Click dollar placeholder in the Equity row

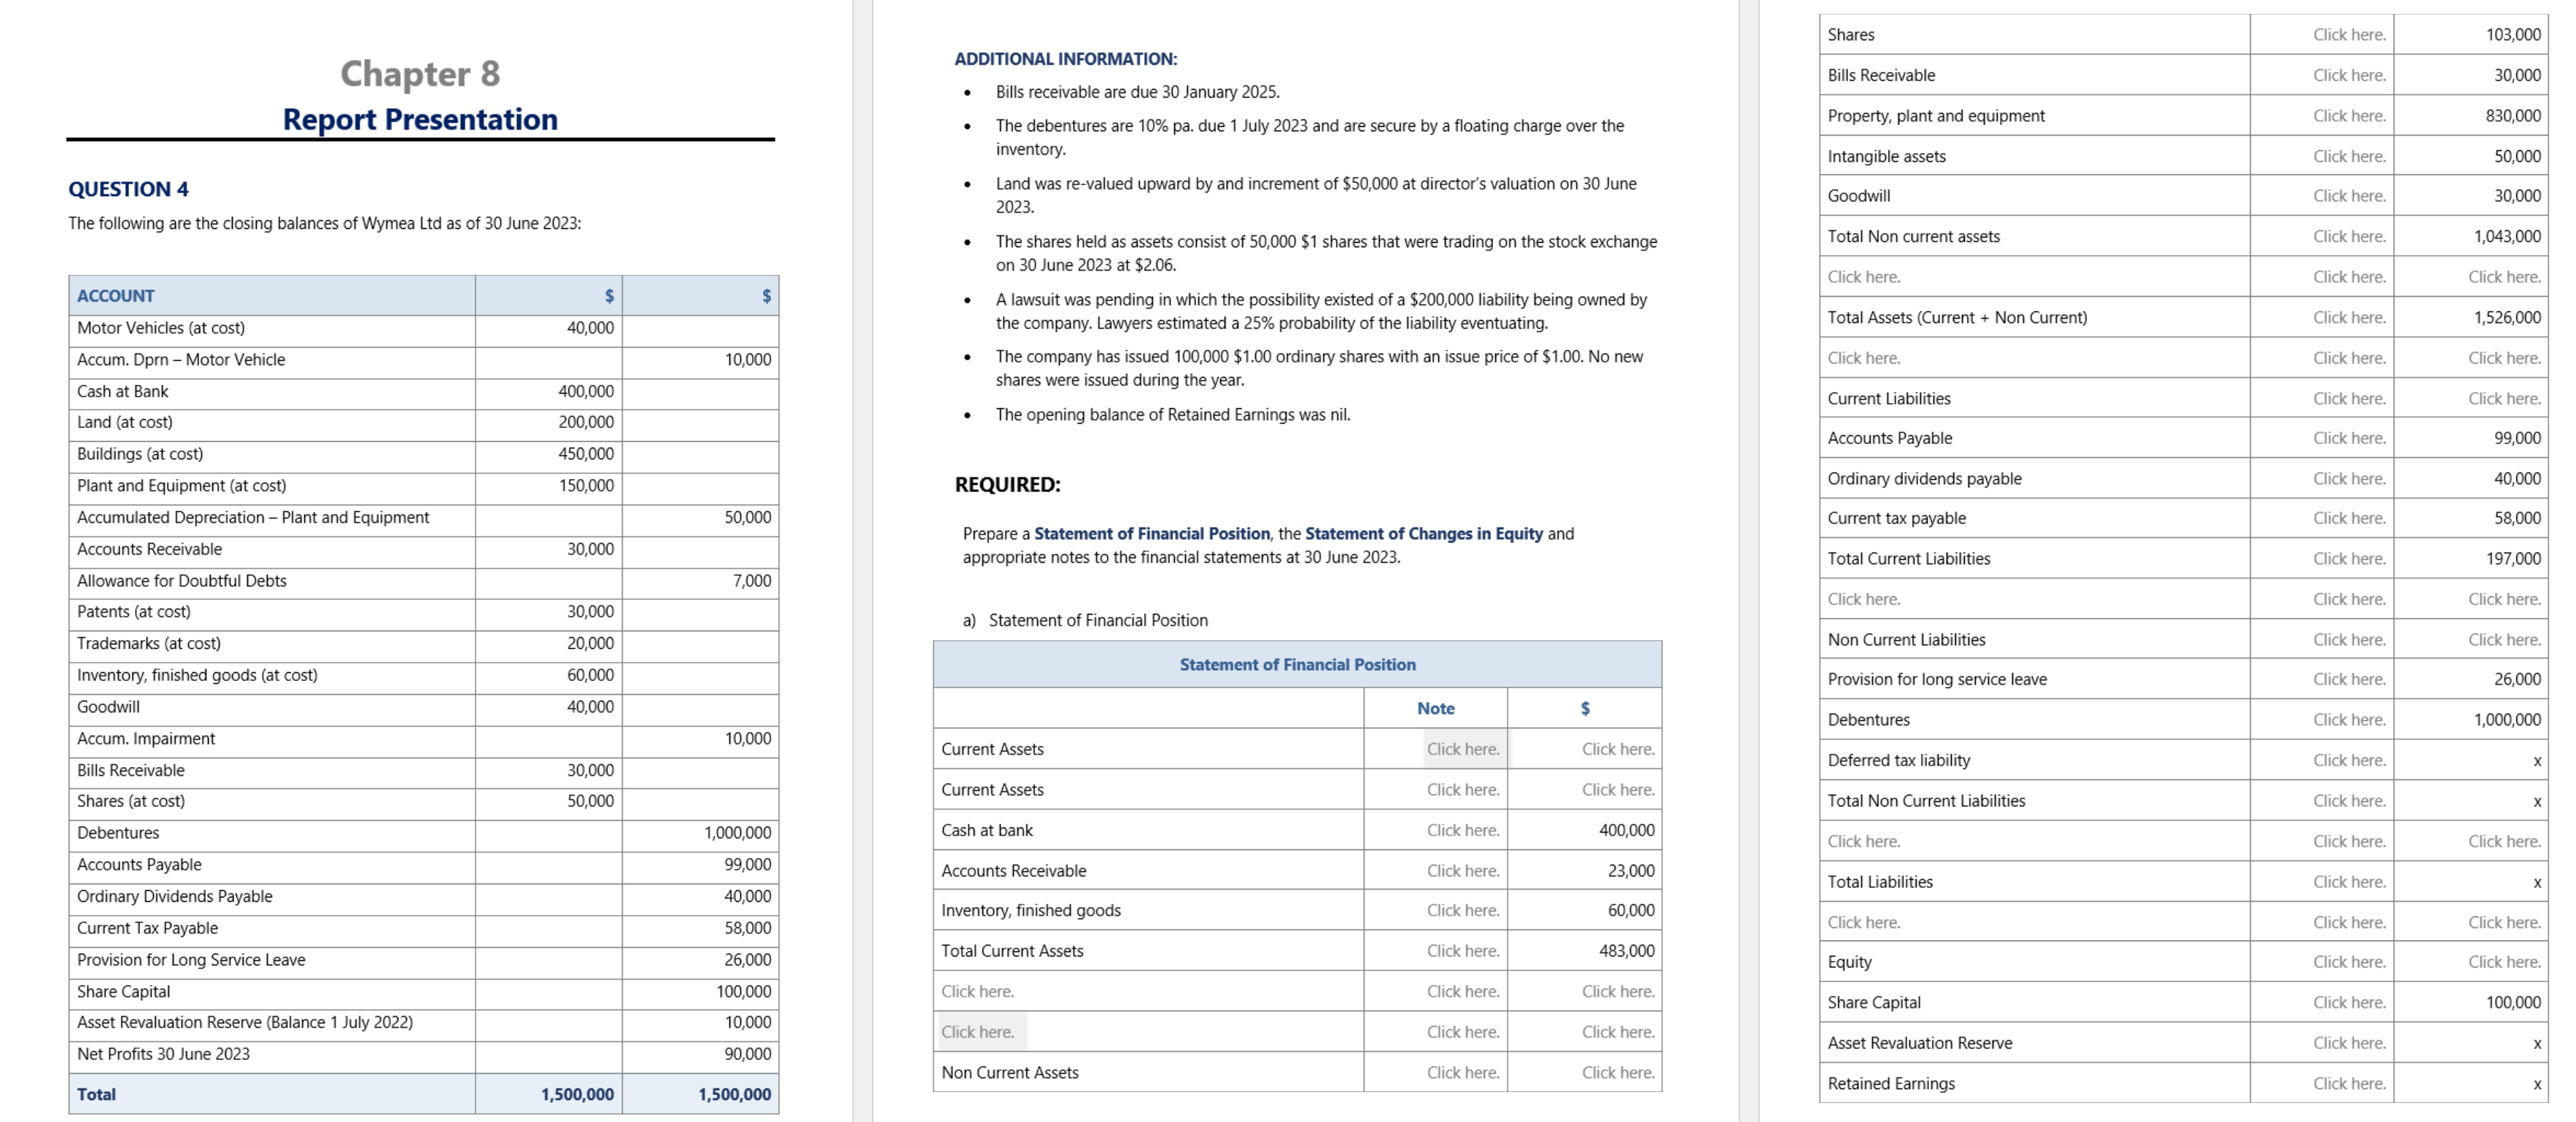tap(2503, 962)
